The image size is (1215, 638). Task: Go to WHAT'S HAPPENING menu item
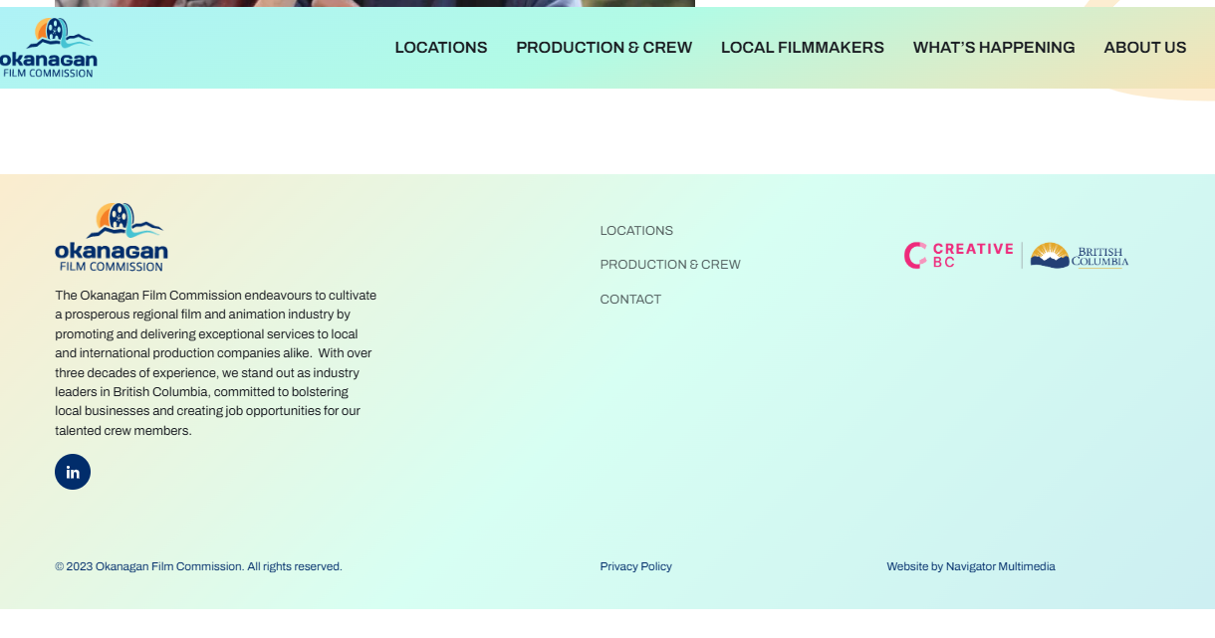click(993, 48)
